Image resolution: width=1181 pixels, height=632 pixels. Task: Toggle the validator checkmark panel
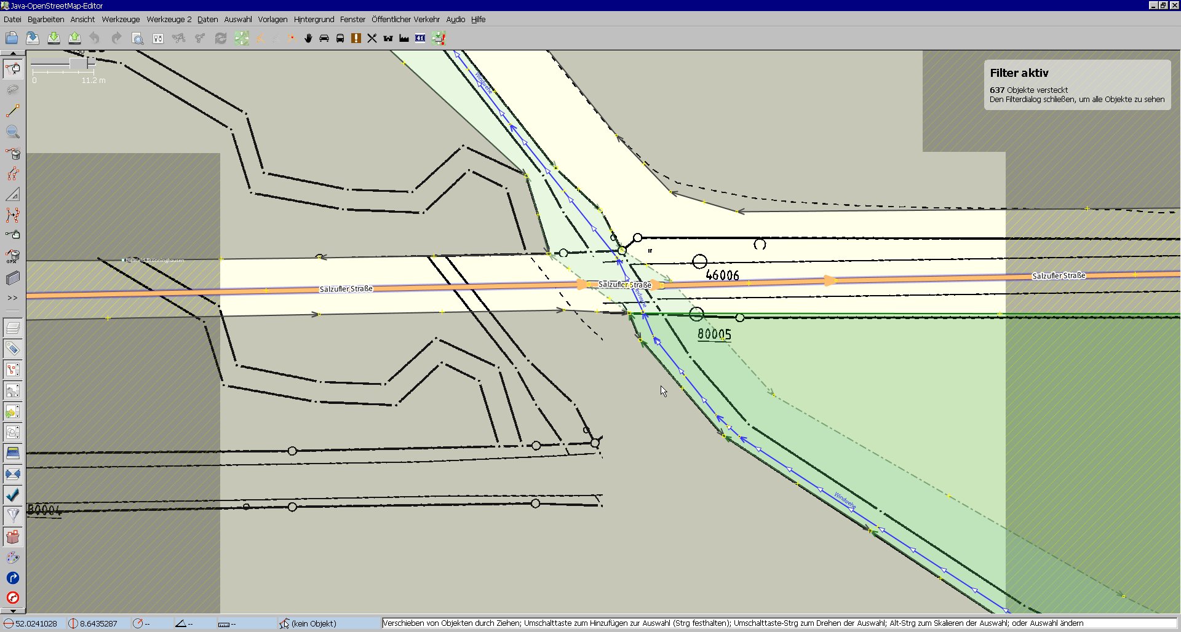tap(13, 494)
